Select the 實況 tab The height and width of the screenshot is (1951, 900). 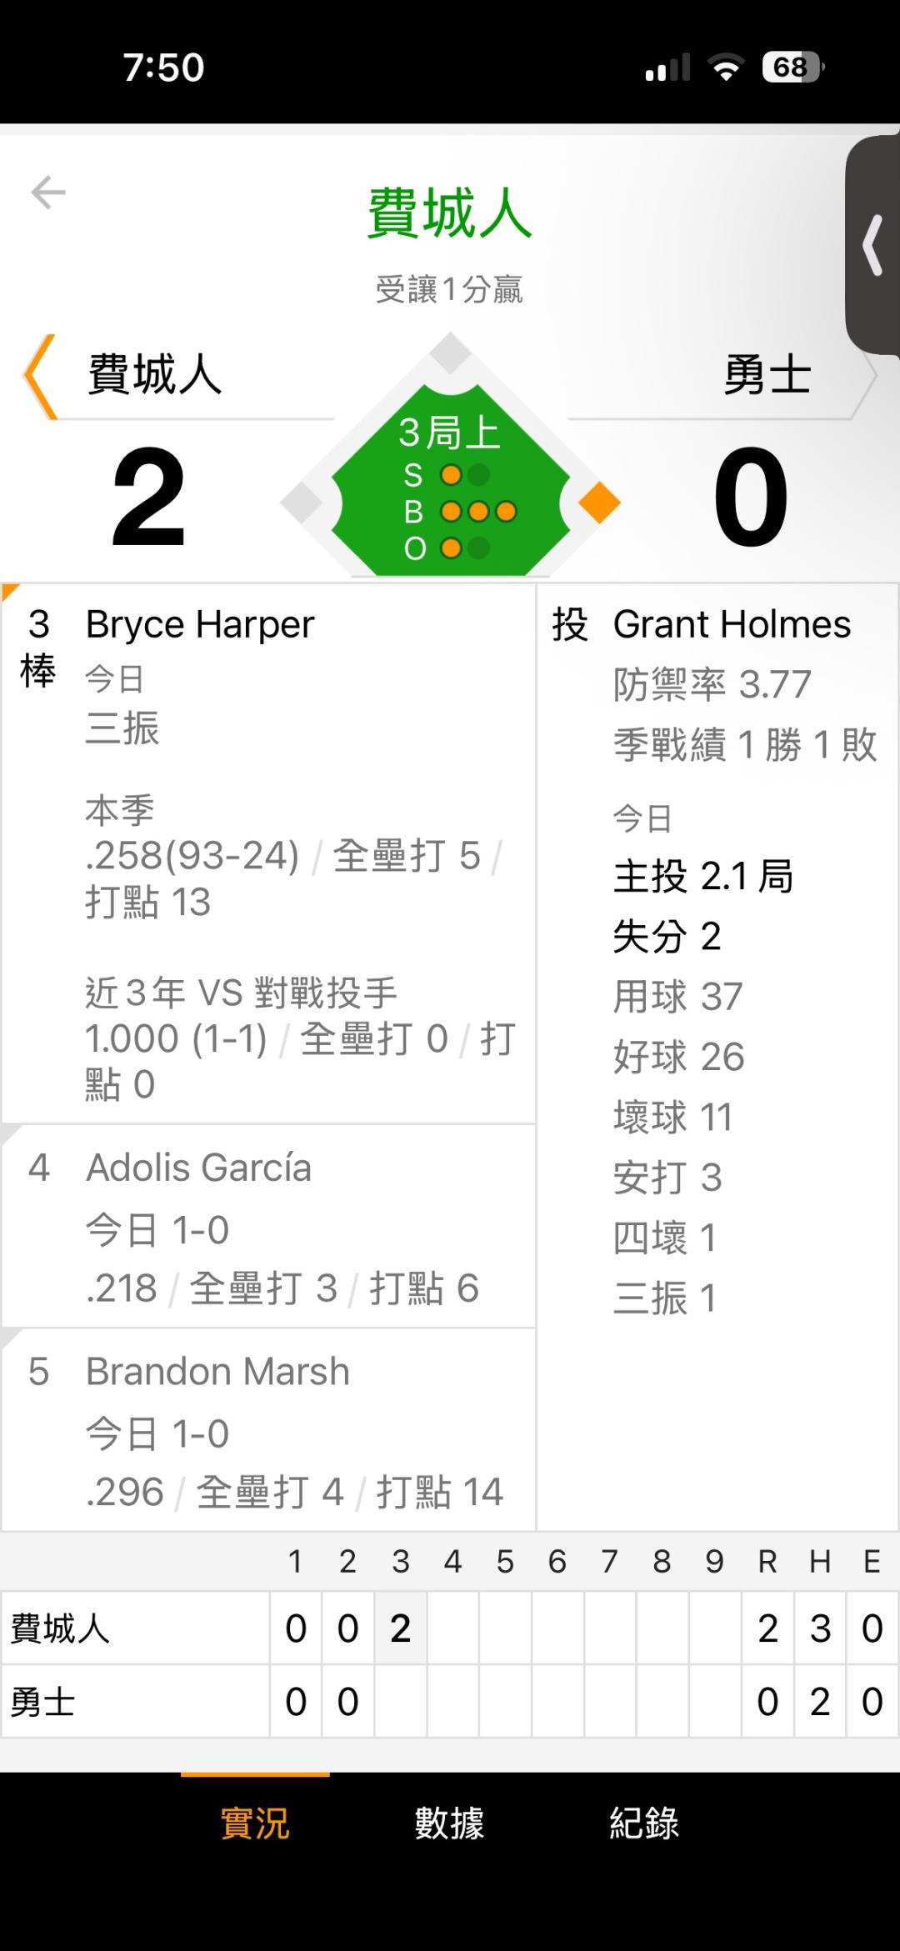pos(255,1823)
